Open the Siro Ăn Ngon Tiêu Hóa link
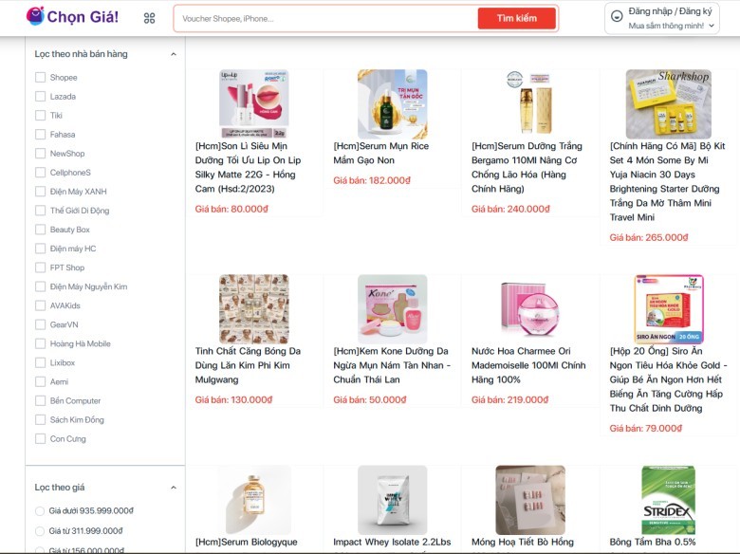The image size is (740, 554). (668, 379)
